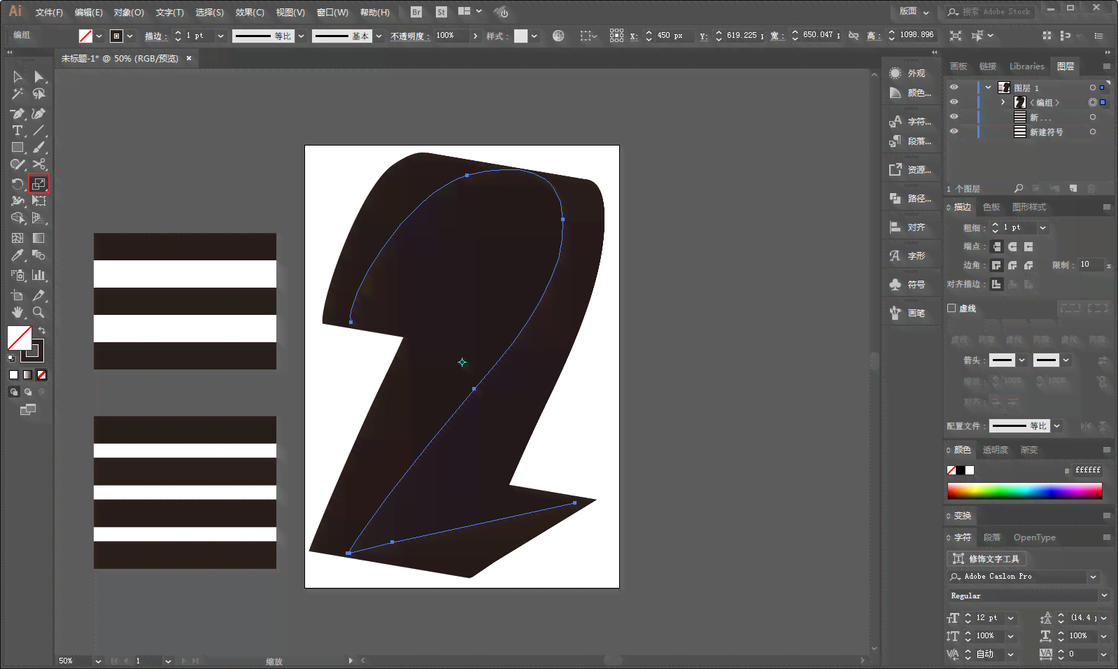This screenshot has height=669, width=1118.
Task: Expand the 编组 sublayer arrow
Action: [1003, 102]
